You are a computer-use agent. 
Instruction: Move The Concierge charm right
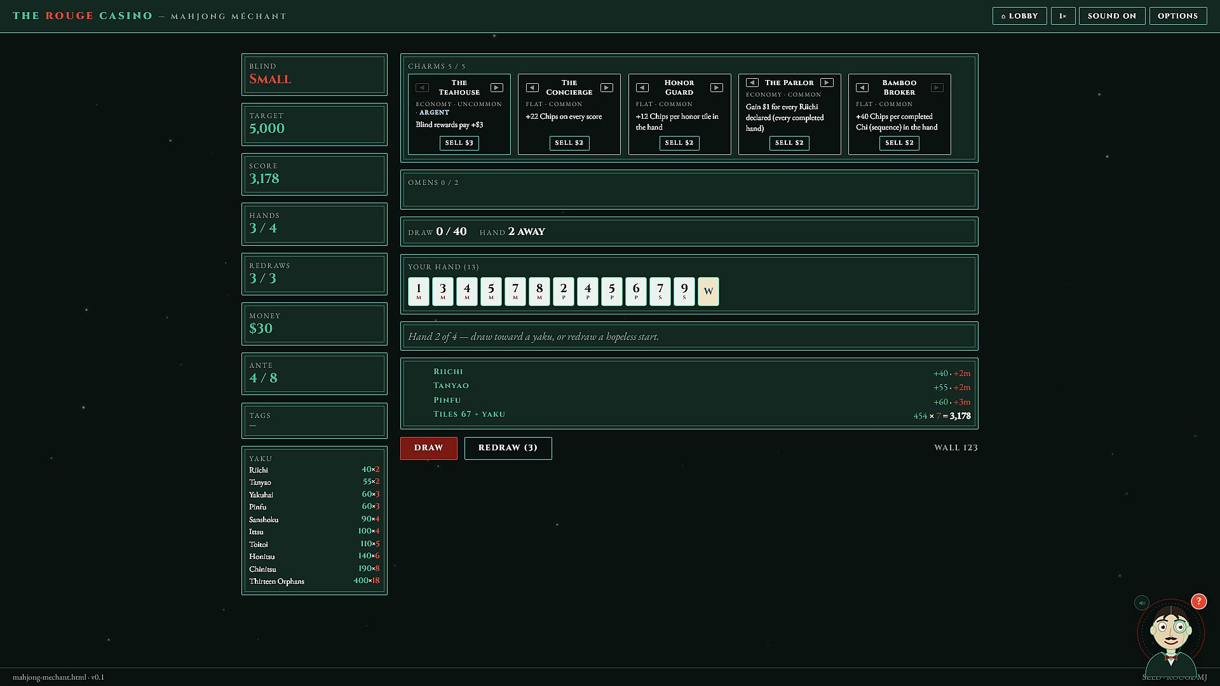[x=607, y=88]
